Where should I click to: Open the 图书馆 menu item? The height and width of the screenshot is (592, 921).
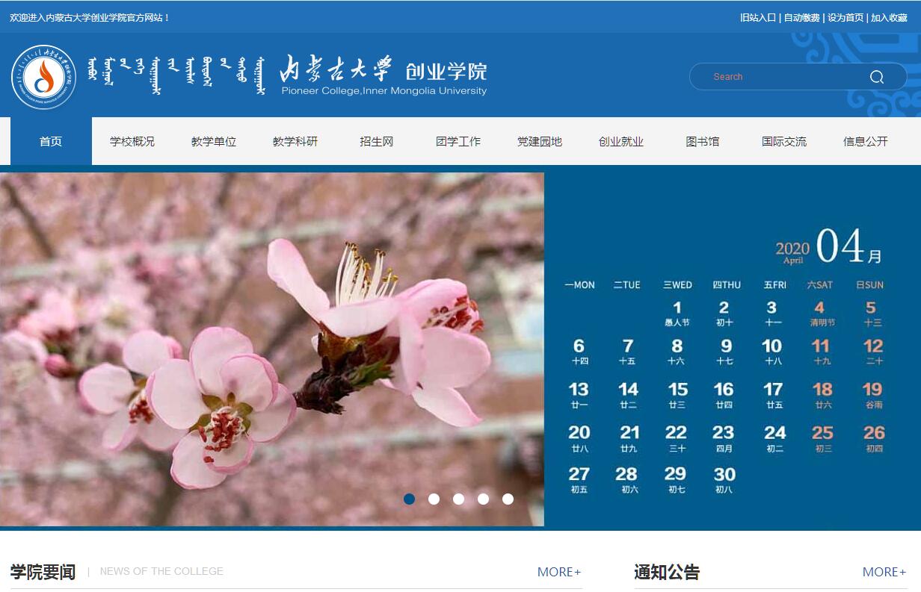click(x=702, y=141)
